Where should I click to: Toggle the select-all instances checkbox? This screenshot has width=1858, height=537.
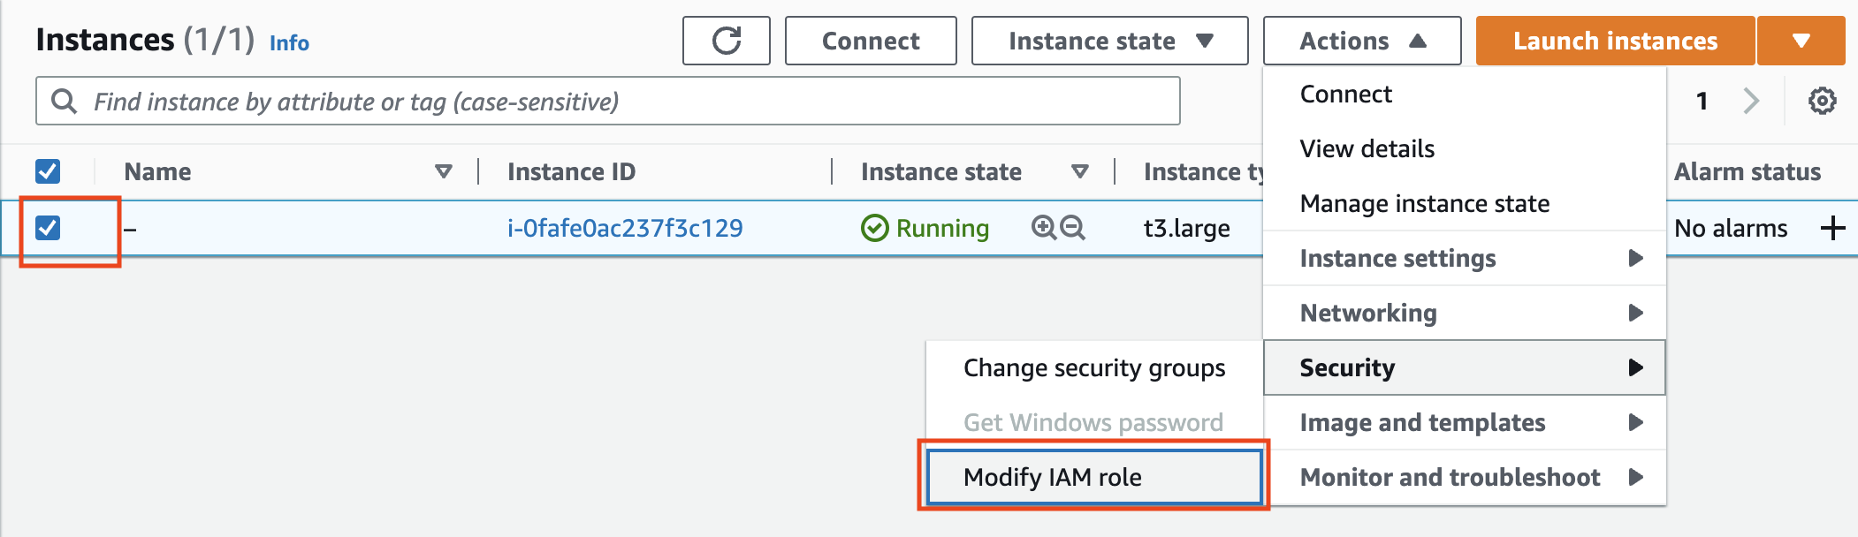click(48, 171)
